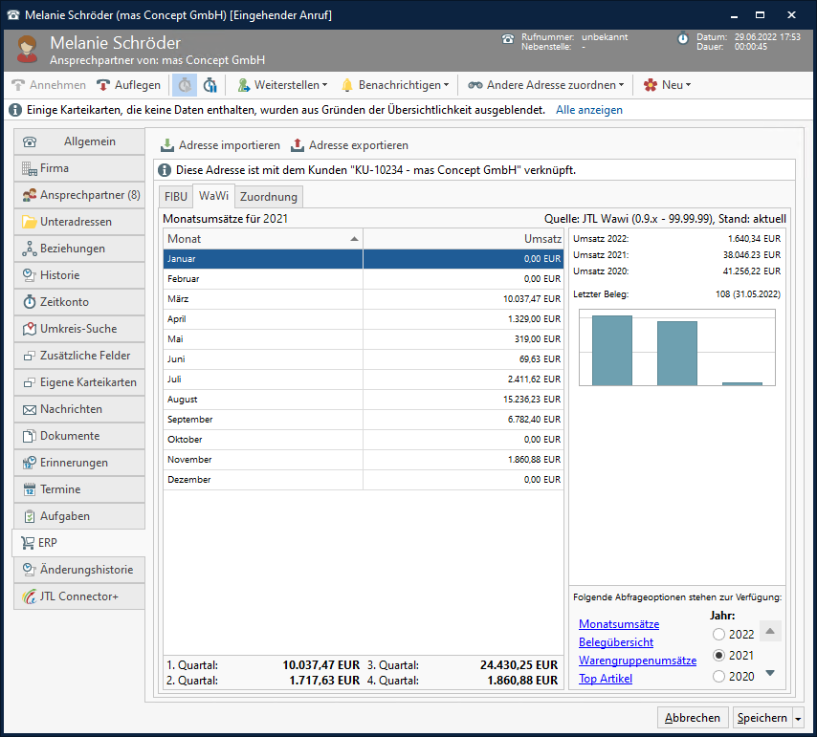Switch to the Zuordnung tab
This screenshot has width=817, height=737.
coord(269,197)
